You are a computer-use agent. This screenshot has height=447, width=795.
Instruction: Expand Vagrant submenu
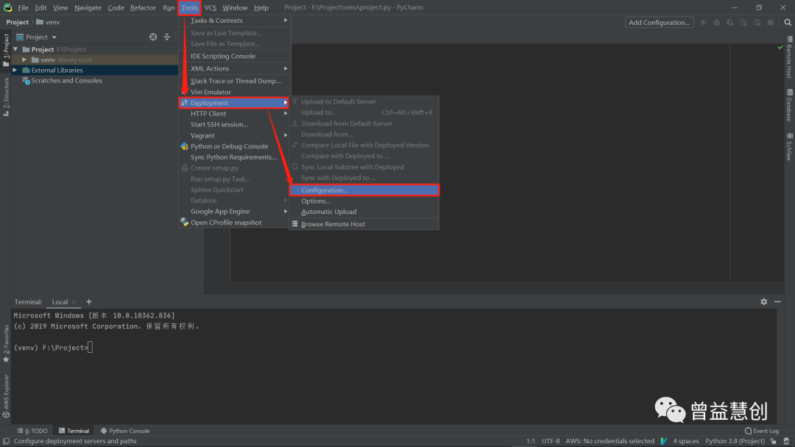pyautogui.click(x=235, y=136)
